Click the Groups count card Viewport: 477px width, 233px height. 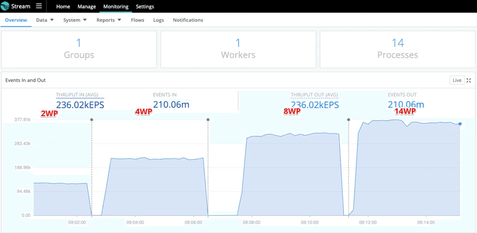click(x=79, y=49)
